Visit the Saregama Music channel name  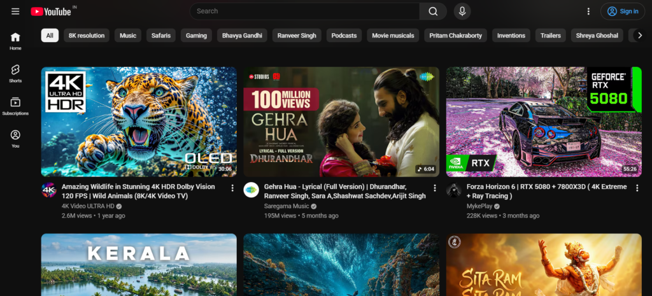(287, 206)
